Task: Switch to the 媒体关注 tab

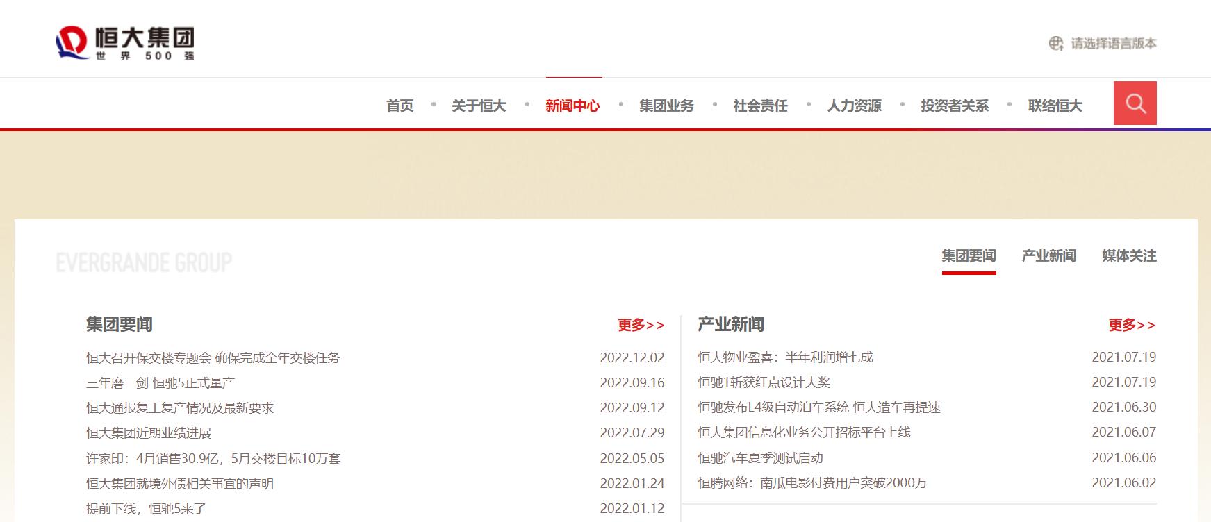Action: coord(1129,256)
